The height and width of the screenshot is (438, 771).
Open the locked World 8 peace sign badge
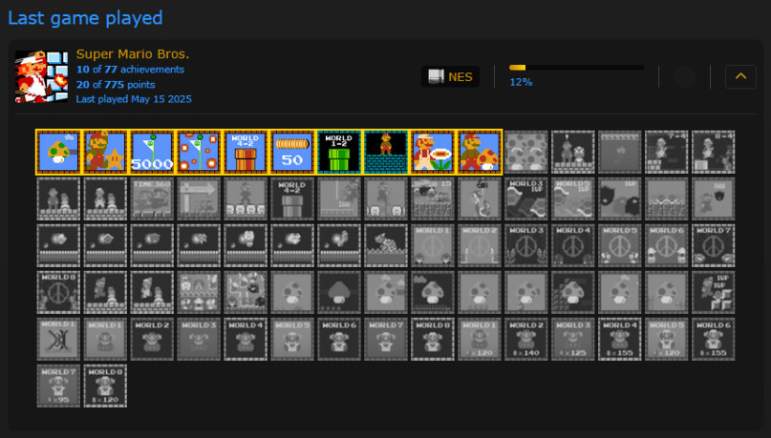pos(58,292)
